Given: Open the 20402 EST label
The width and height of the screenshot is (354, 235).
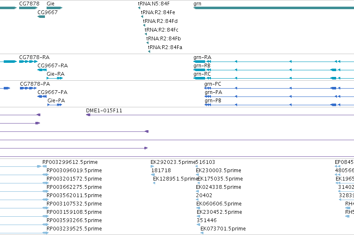Looking at the screenshot, I should point(204,195).
